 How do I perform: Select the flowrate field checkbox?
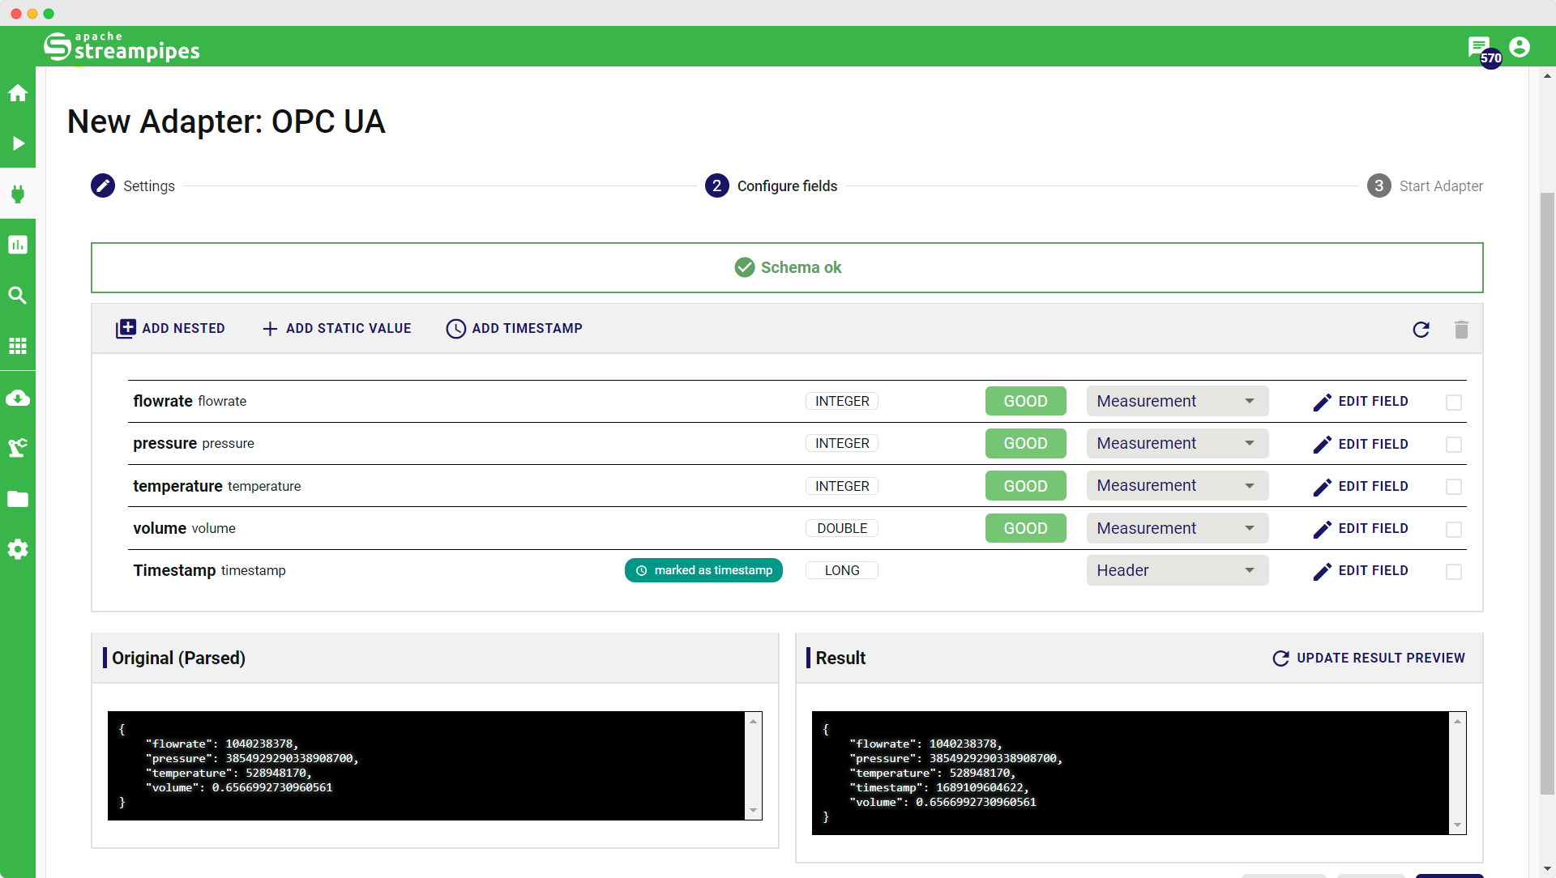pyautogui.click(x=1454, y=403)
